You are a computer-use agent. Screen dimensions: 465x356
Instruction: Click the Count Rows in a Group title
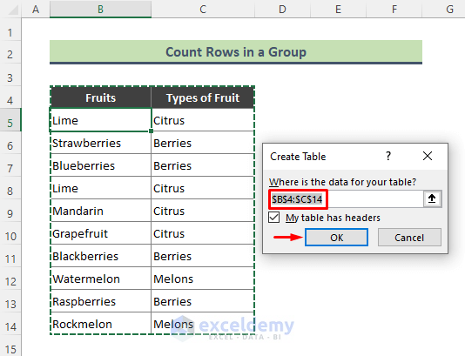pos(236,52)
